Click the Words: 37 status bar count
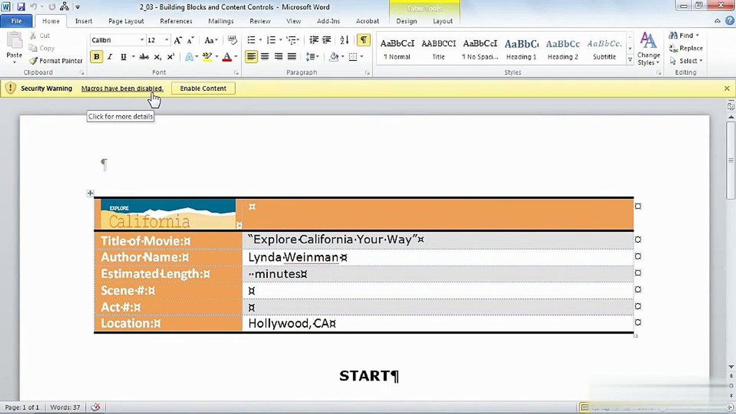736x414 pixels. (x=65, y=407)
